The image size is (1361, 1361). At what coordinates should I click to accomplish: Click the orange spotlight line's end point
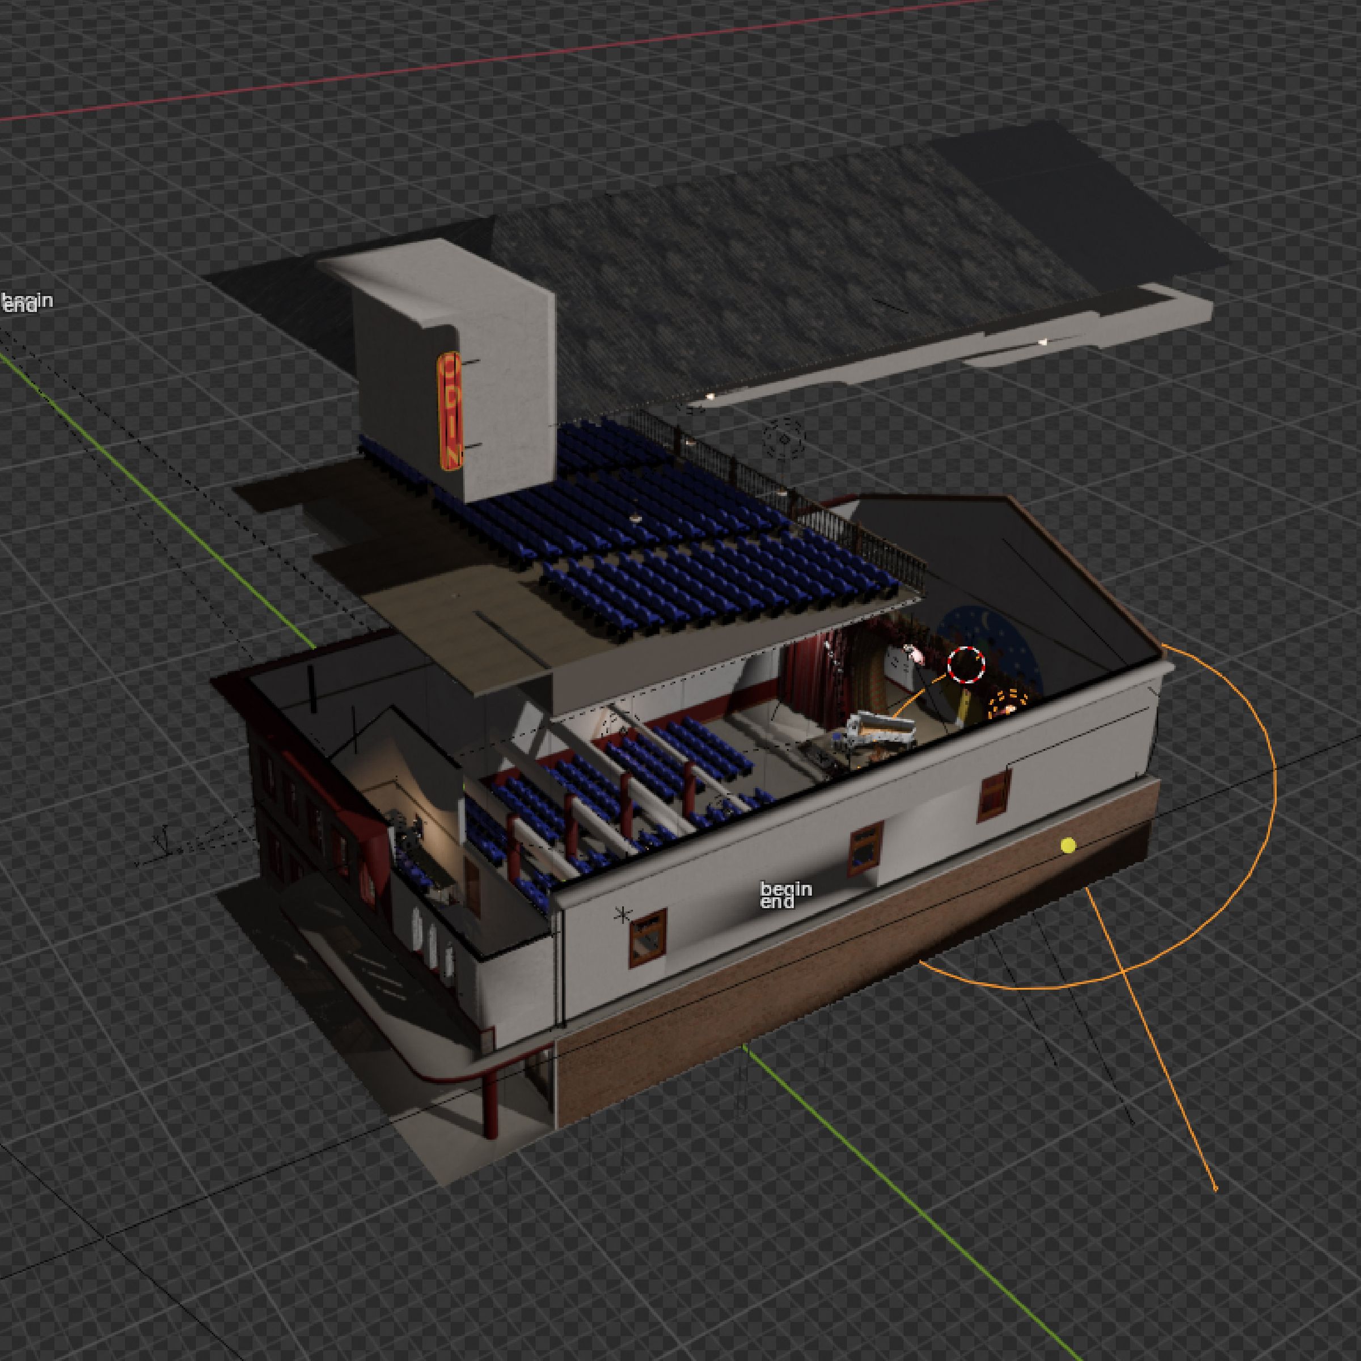(1215, 1189)
